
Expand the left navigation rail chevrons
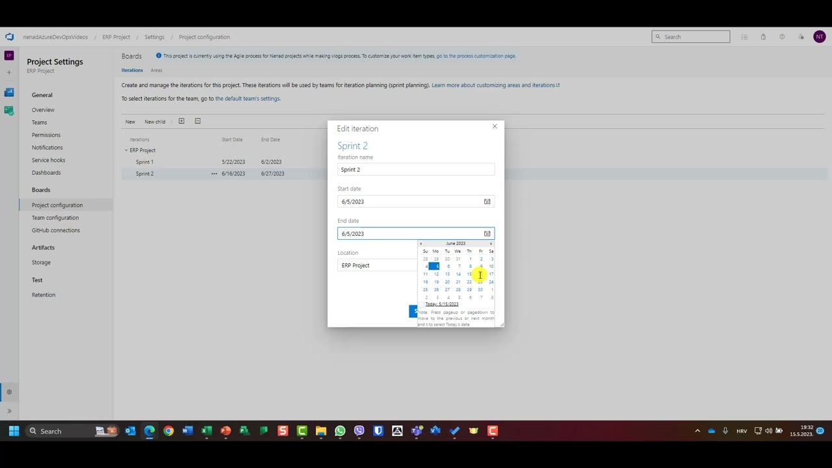point(9,411)
